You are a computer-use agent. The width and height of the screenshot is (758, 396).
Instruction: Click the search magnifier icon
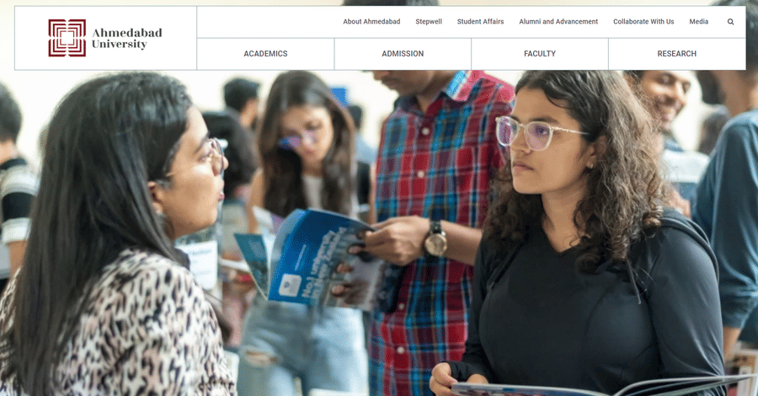tap(730, 22)
